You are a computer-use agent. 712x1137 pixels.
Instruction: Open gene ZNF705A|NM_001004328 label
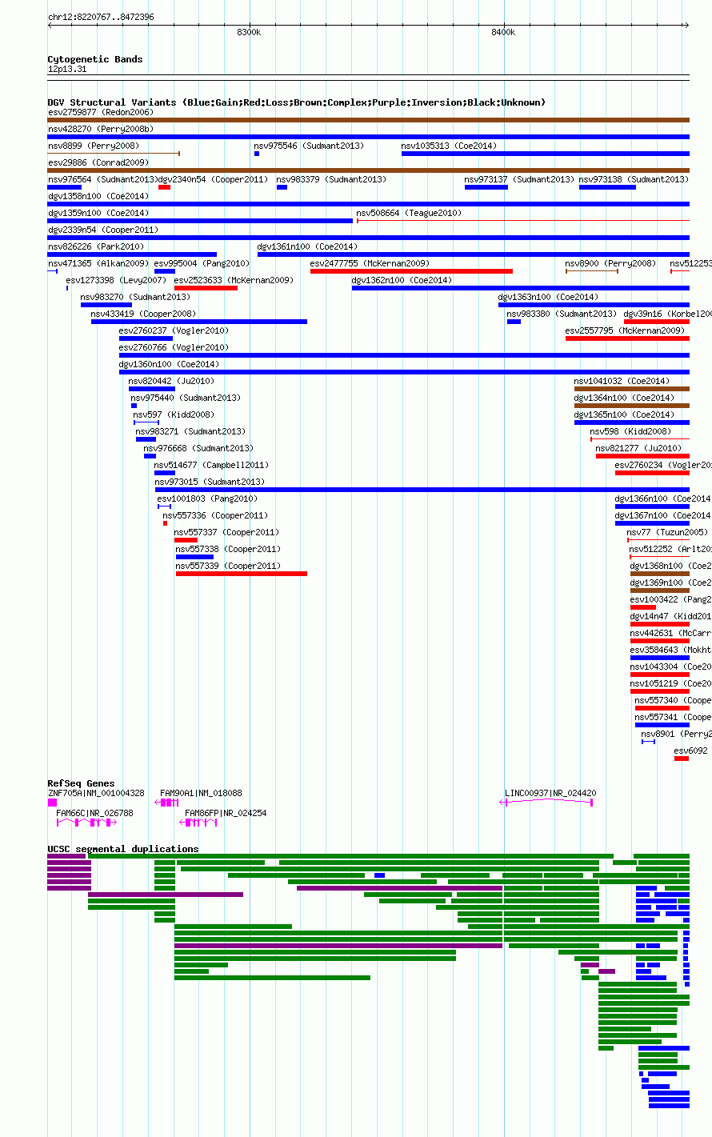(x=96, y=793)
